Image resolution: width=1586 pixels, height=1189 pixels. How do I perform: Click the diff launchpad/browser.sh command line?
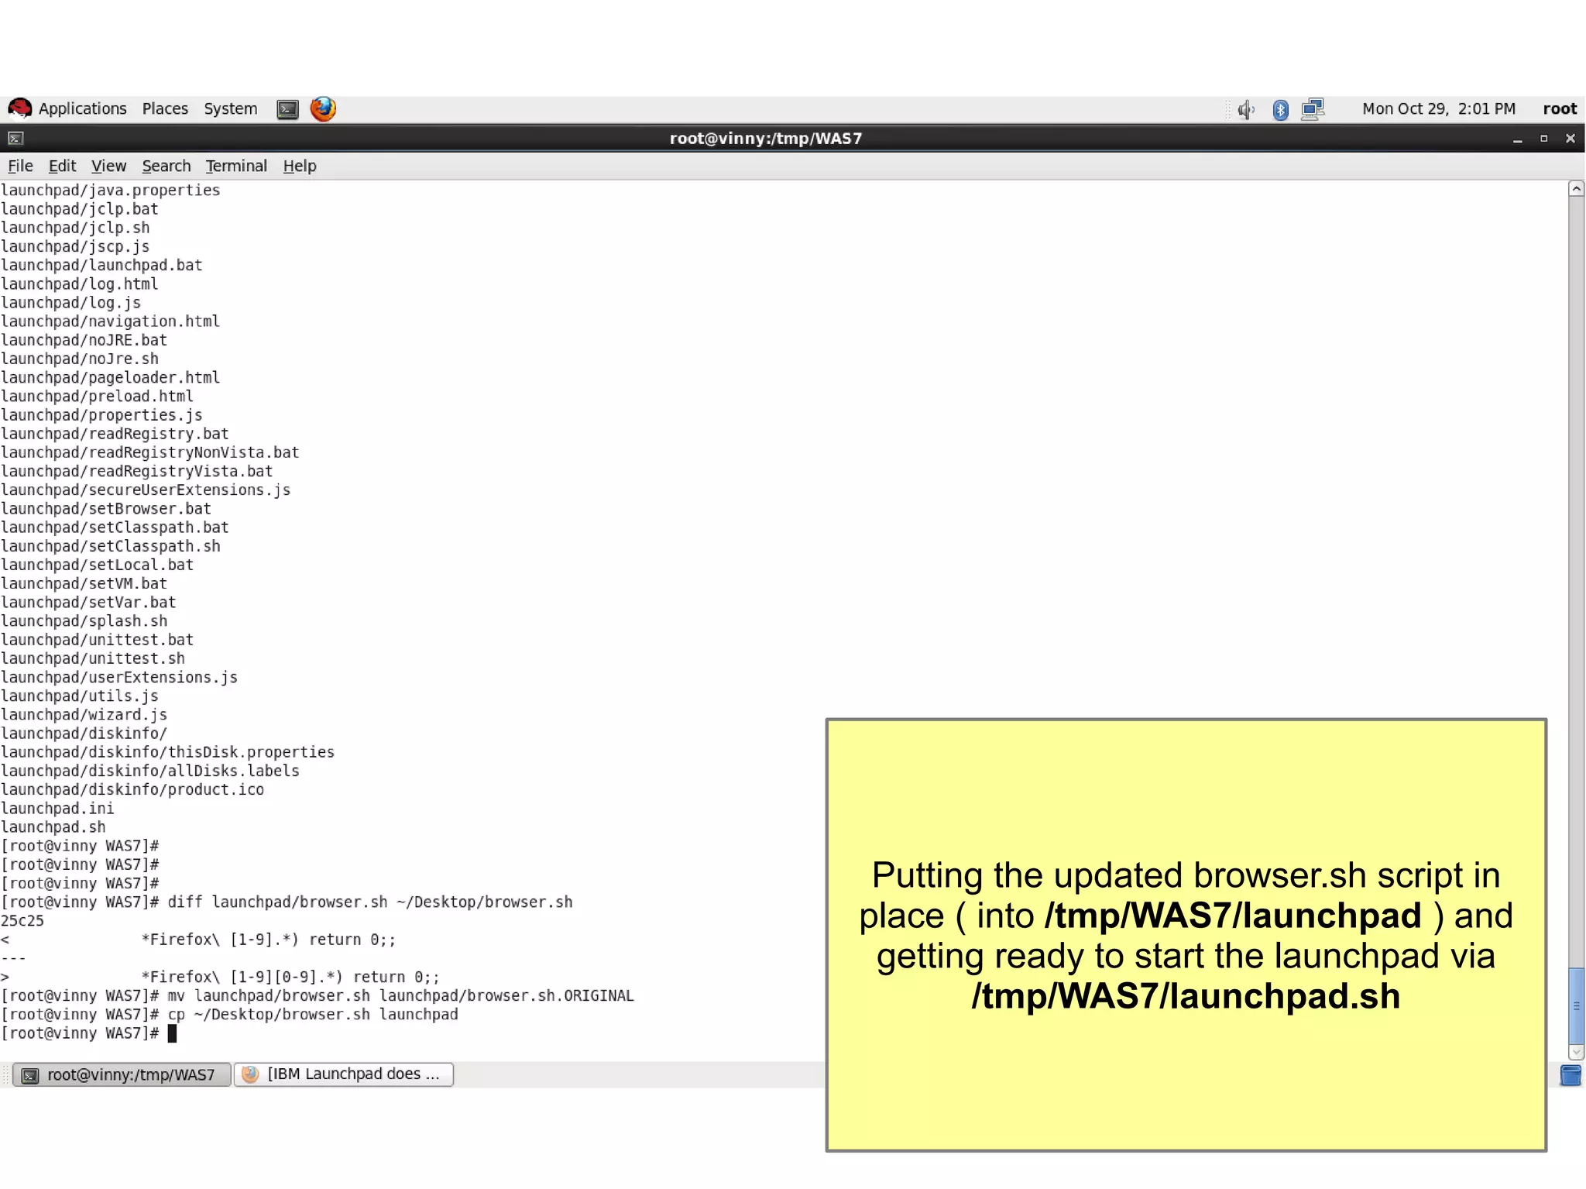(x=287, y=902)
